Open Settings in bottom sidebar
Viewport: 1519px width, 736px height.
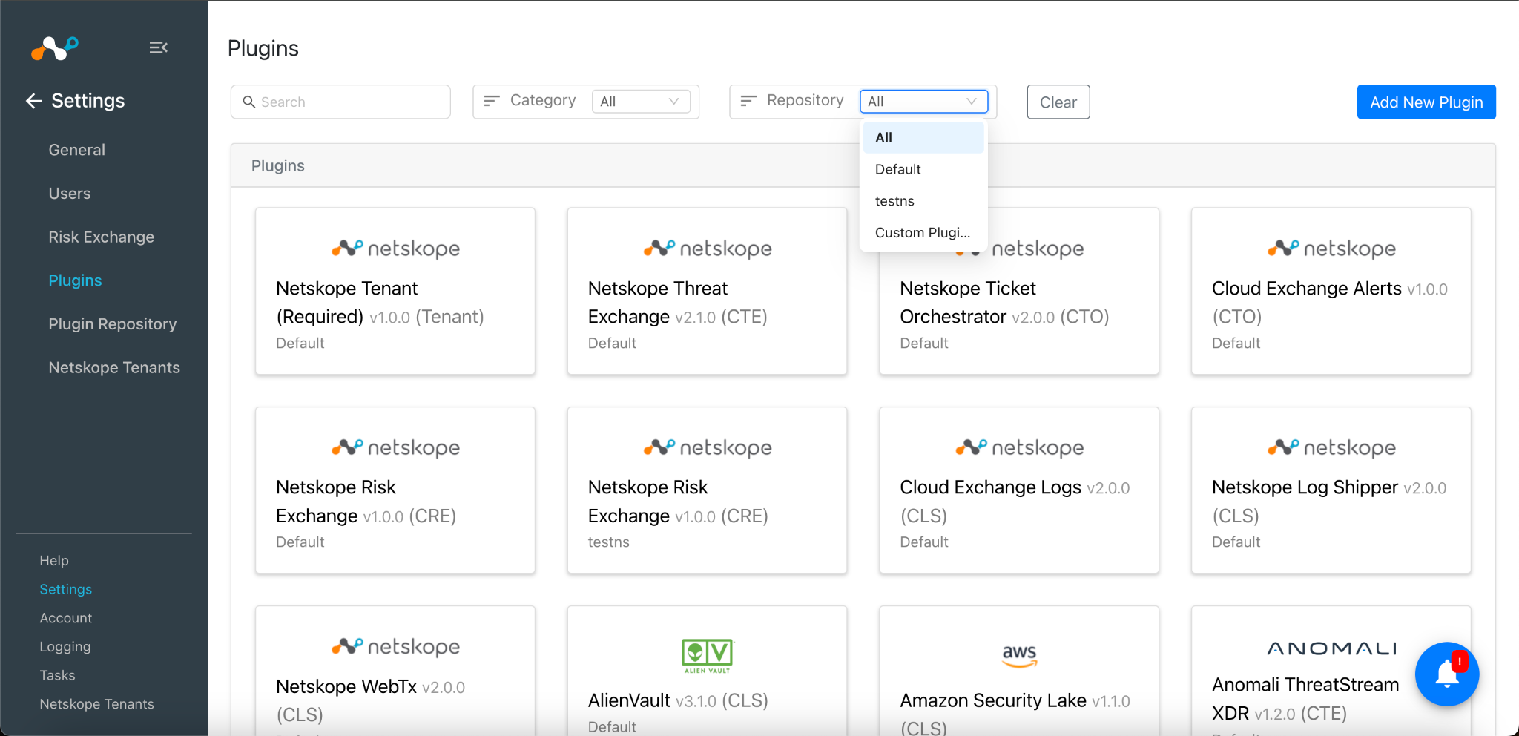66,590
